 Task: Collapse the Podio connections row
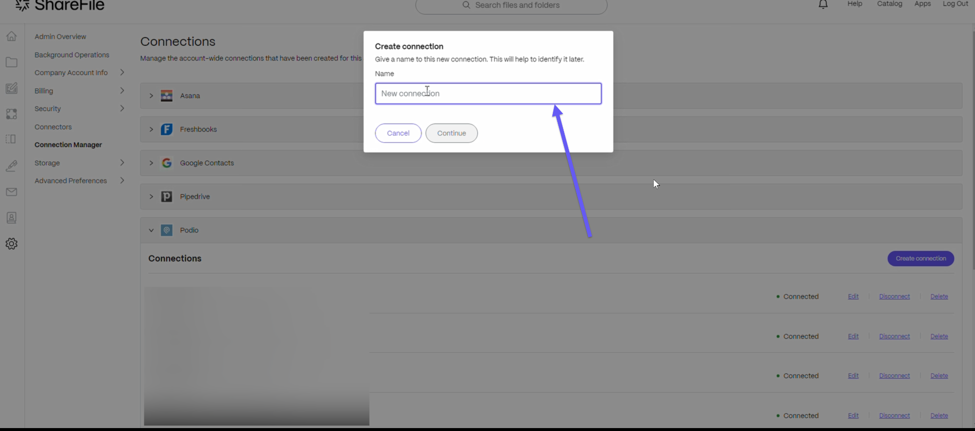coord(151,230)
